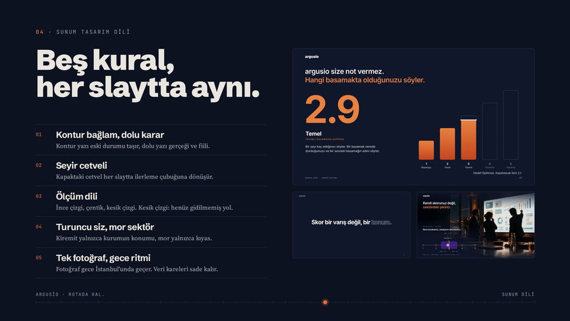Click the tallest filled orange bar labeled 3

pos(468,140)
